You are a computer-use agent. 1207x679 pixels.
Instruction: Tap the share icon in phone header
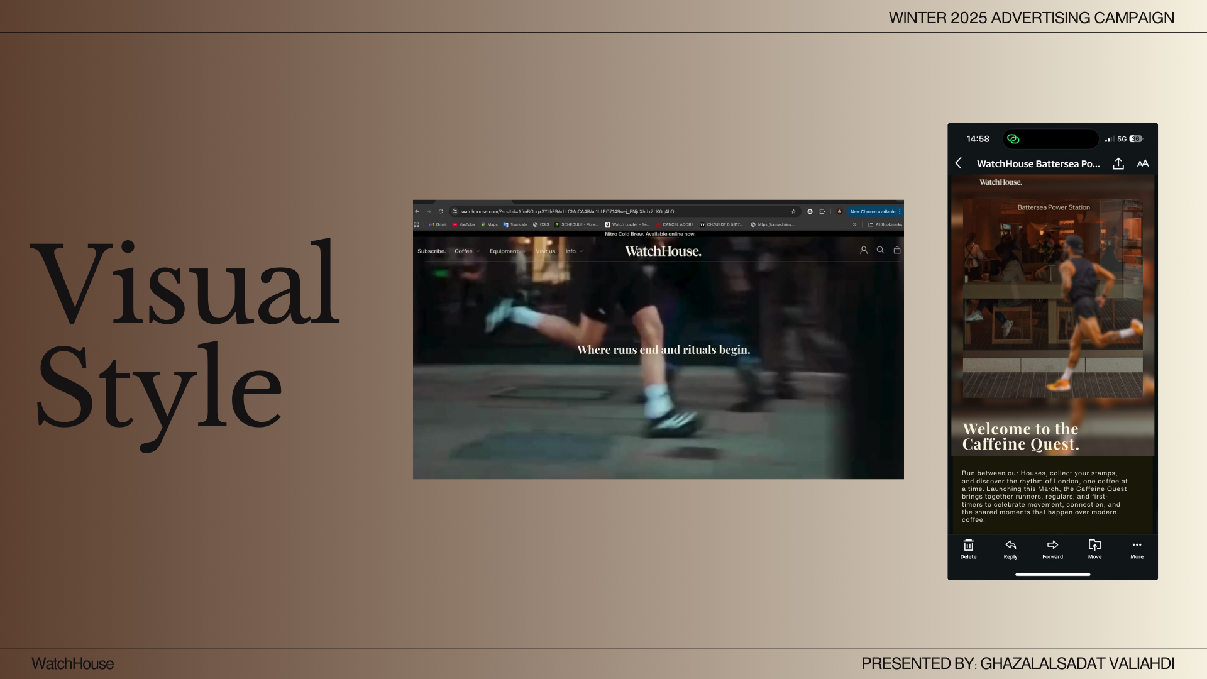click(x=1118, y=164)
